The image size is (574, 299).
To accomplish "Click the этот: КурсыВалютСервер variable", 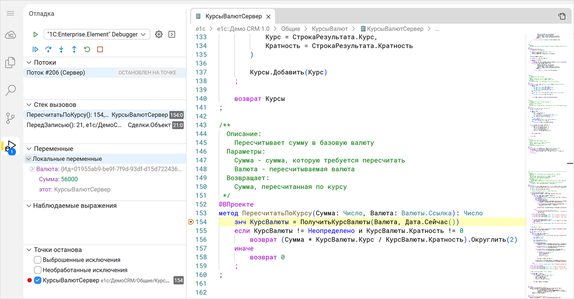I will click(75, 189).
